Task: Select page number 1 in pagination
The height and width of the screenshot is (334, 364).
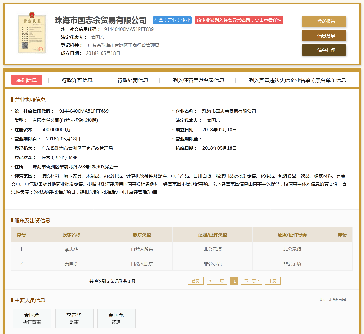Action: click(x=234, y=281)
